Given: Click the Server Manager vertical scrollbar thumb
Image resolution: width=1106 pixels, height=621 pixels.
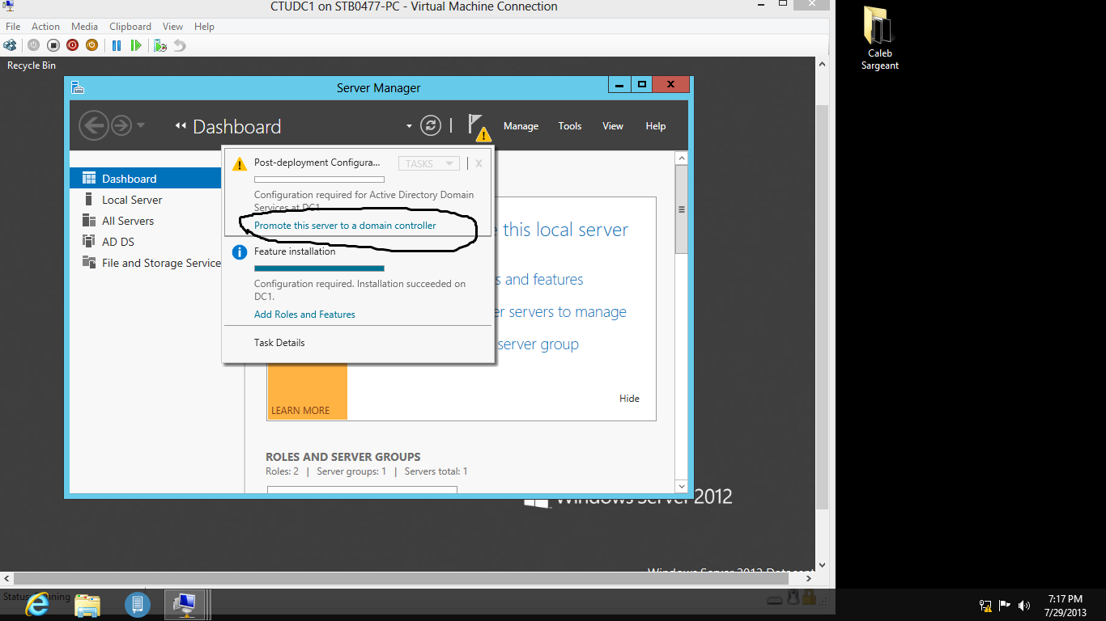Looking at the screenshot, I should click(x=682, y=209).
